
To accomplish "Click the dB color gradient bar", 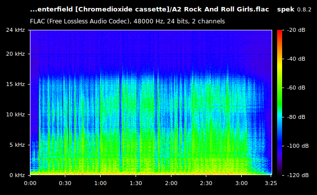I will 280,102.
